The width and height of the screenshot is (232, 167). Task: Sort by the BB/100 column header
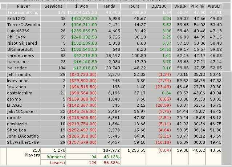(159, 6)
